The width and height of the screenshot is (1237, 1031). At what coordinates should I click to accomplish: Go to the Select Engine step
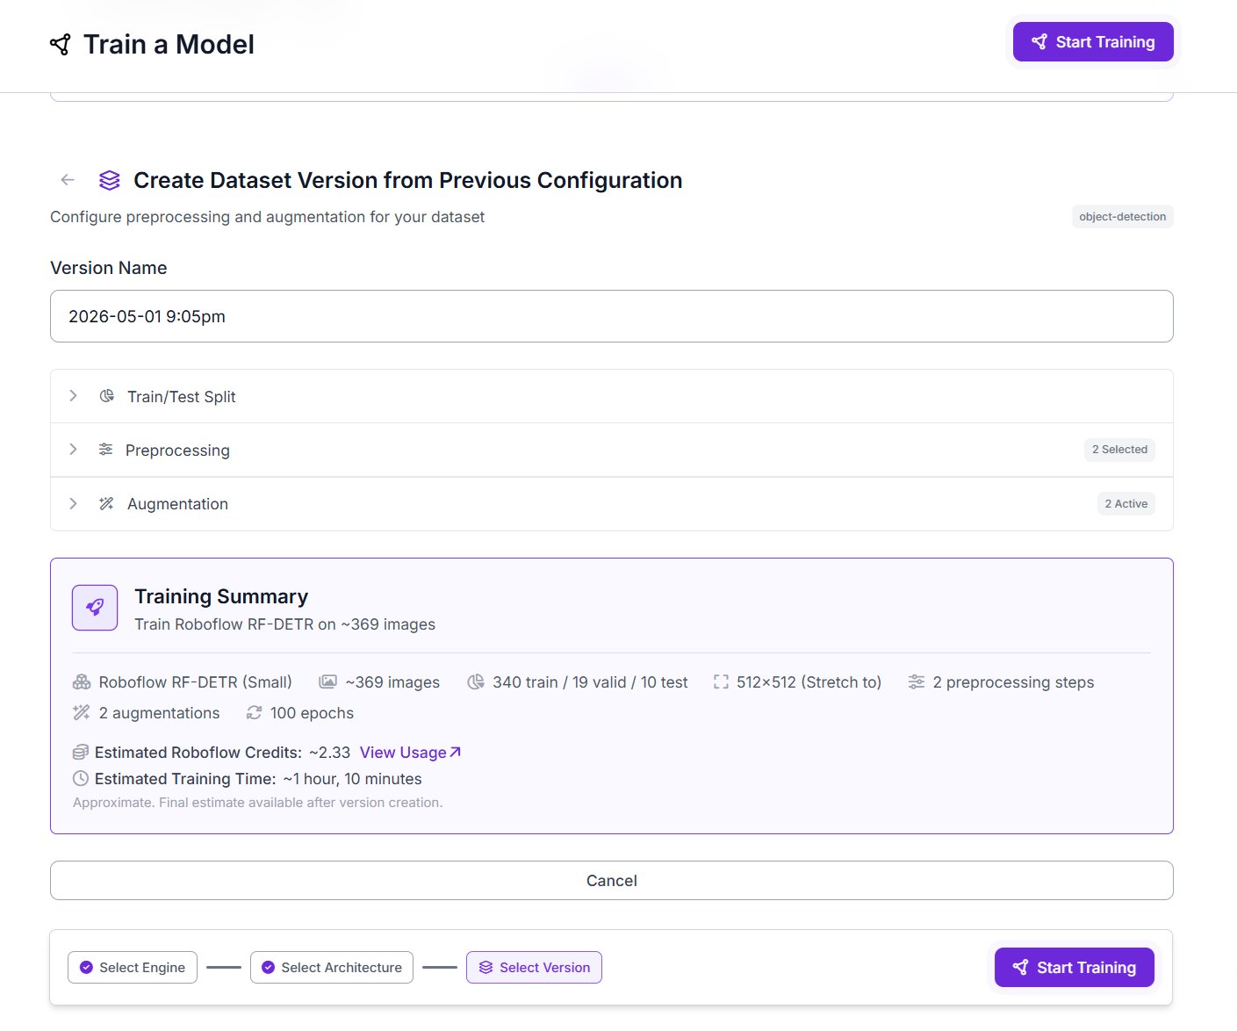(x=133, y=968)
